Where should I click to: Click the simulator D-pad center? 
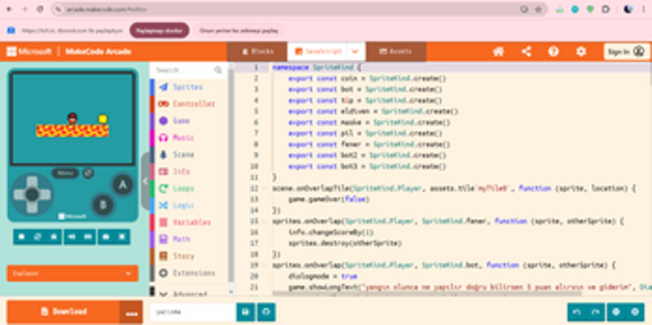(32, 195)
